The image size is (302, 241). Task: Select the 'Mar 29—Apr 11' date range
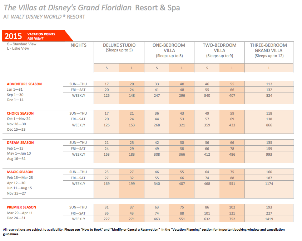(x=20, y=213)
